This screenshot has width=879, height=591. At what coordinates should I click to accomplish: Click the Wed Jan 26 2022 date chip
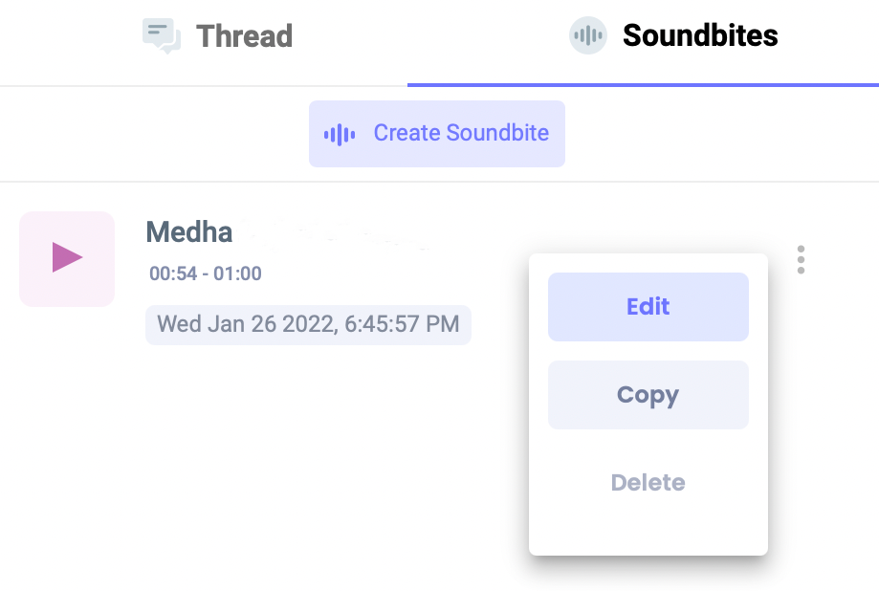click(x=307, y=324)
